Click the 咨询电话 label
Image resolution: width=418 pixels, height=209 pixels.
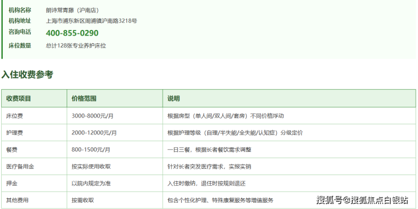pos(20,32)
